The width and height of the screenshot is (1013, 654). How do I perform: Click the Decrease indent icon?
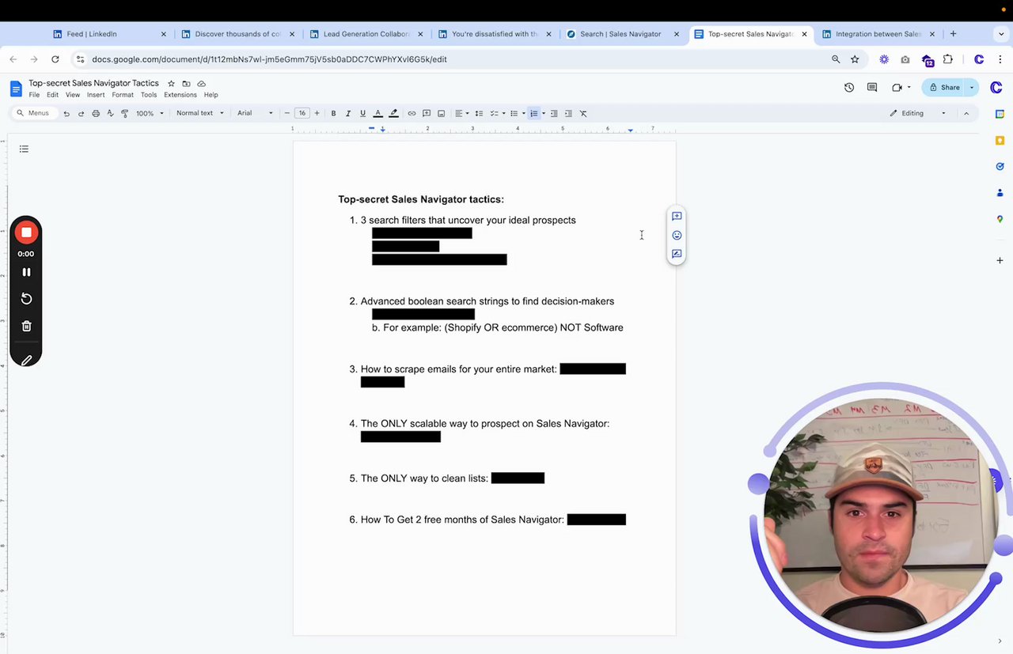tap(554, 113)
